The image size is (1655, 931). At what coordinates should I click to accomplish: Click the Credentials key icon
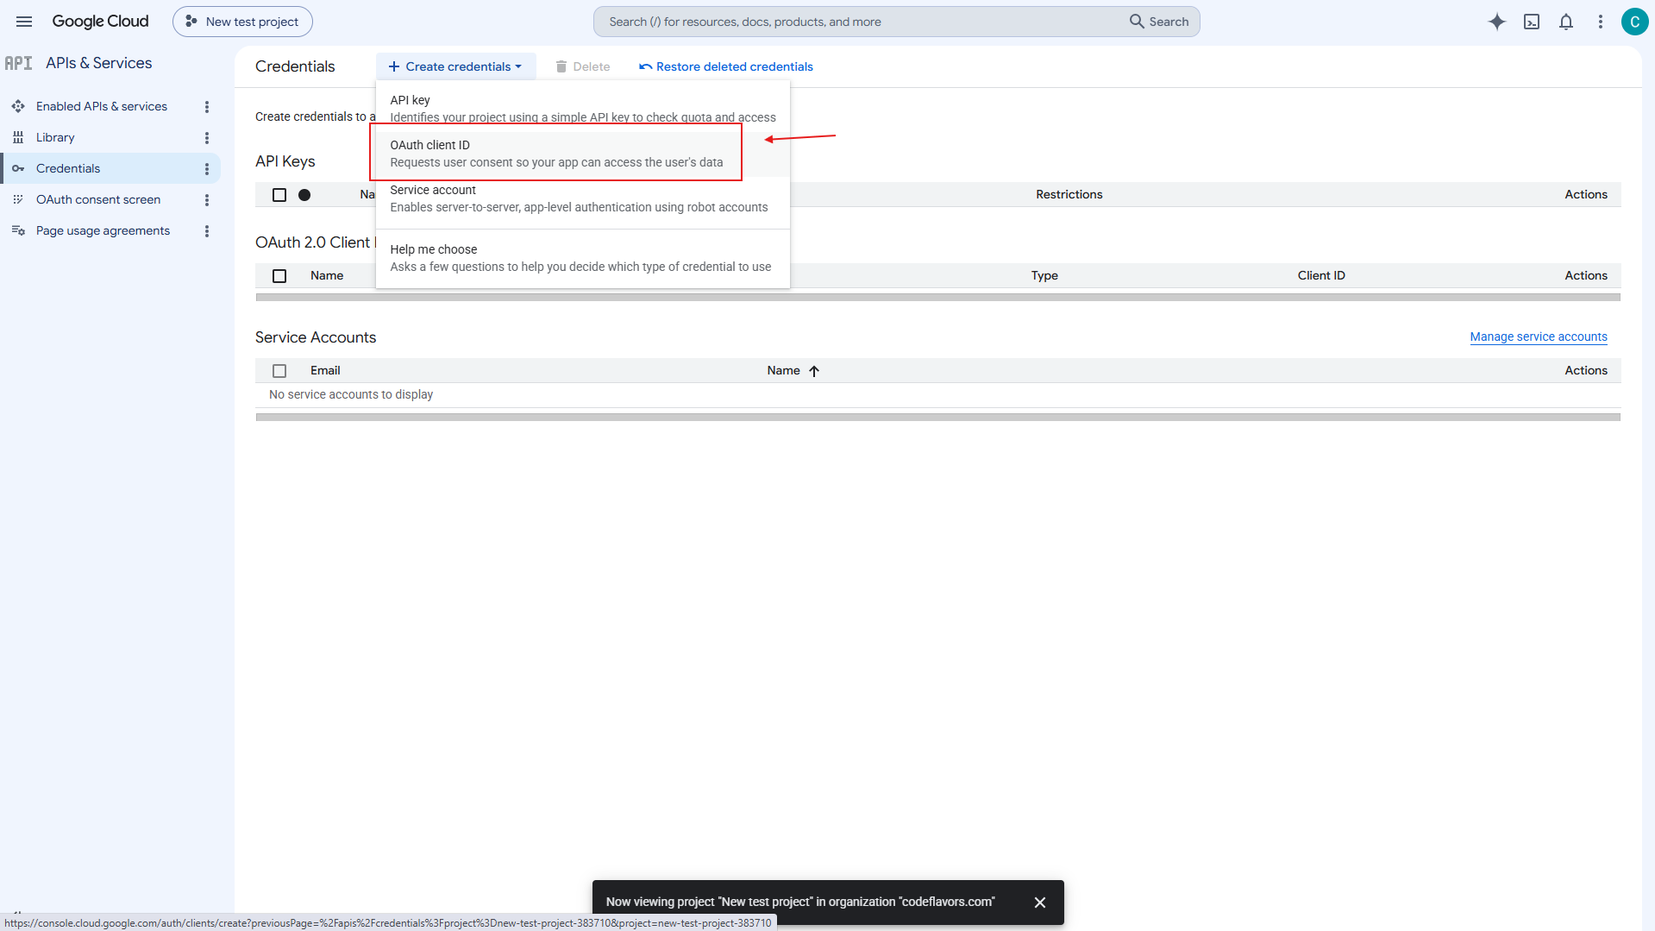[x=18, y=168]
